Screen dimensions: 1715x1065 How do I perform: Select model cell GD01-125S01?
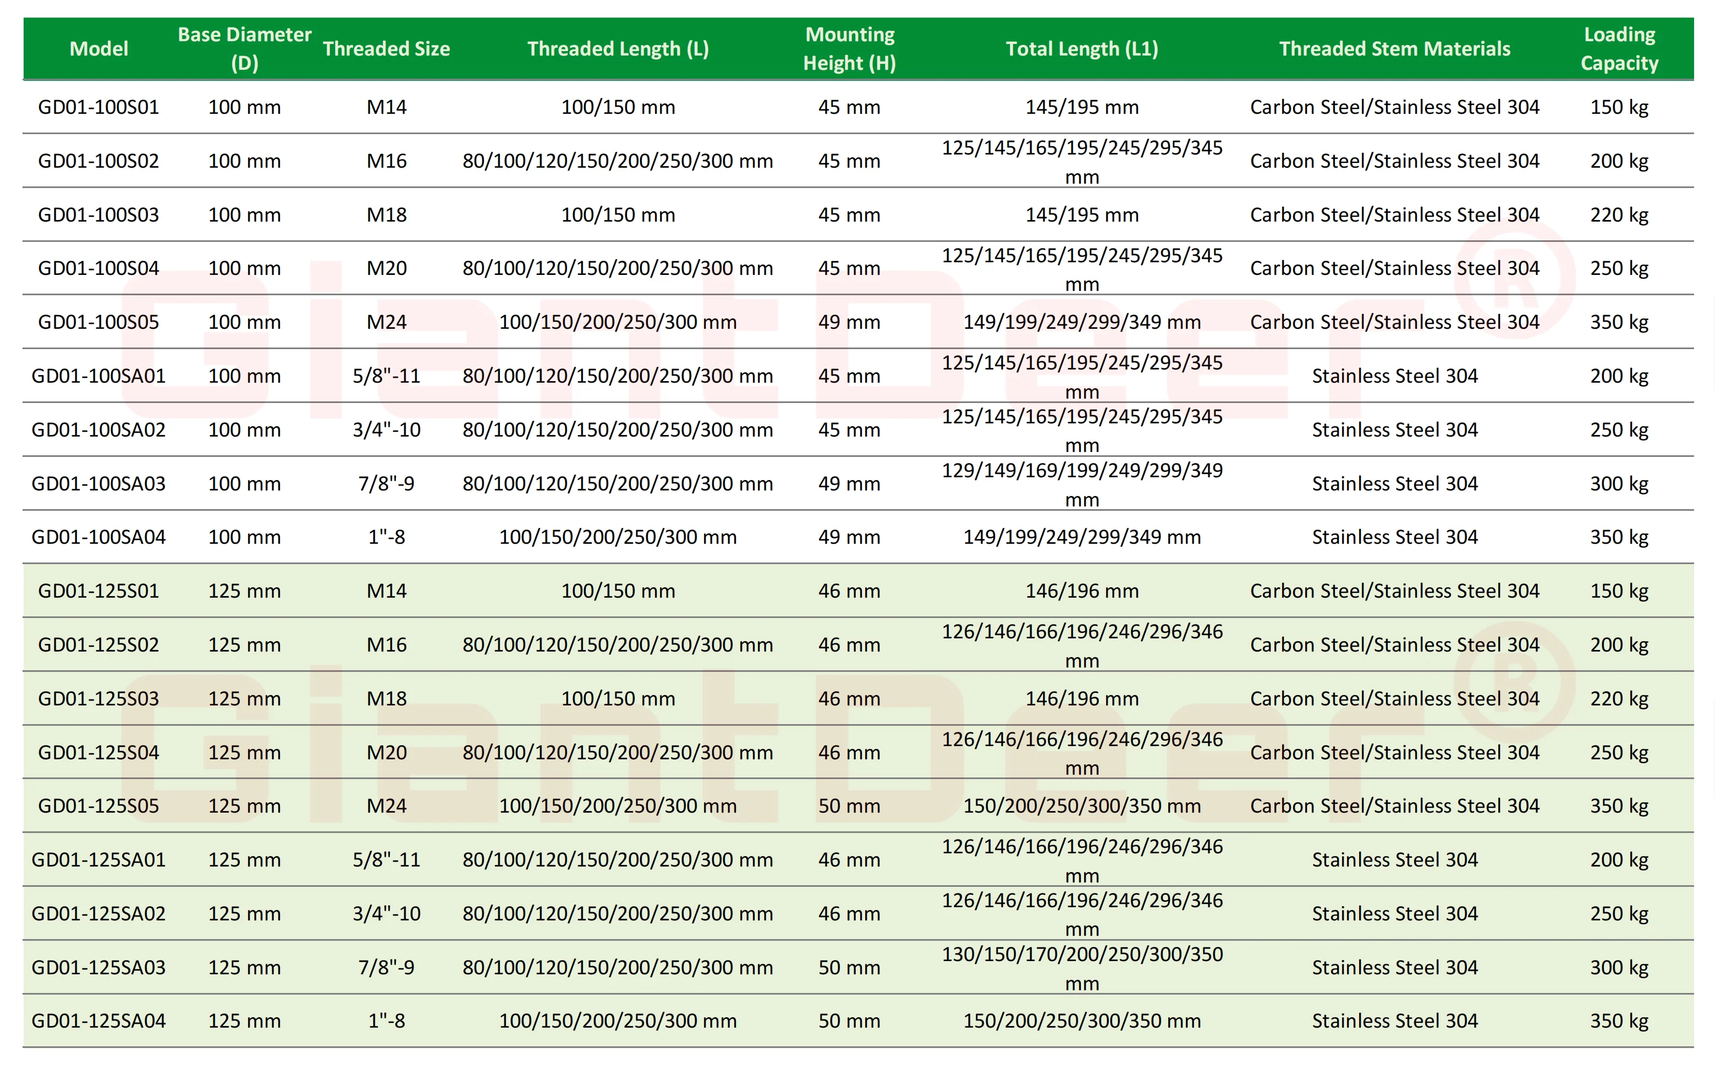pyautogui.click(x=98, y=591)
